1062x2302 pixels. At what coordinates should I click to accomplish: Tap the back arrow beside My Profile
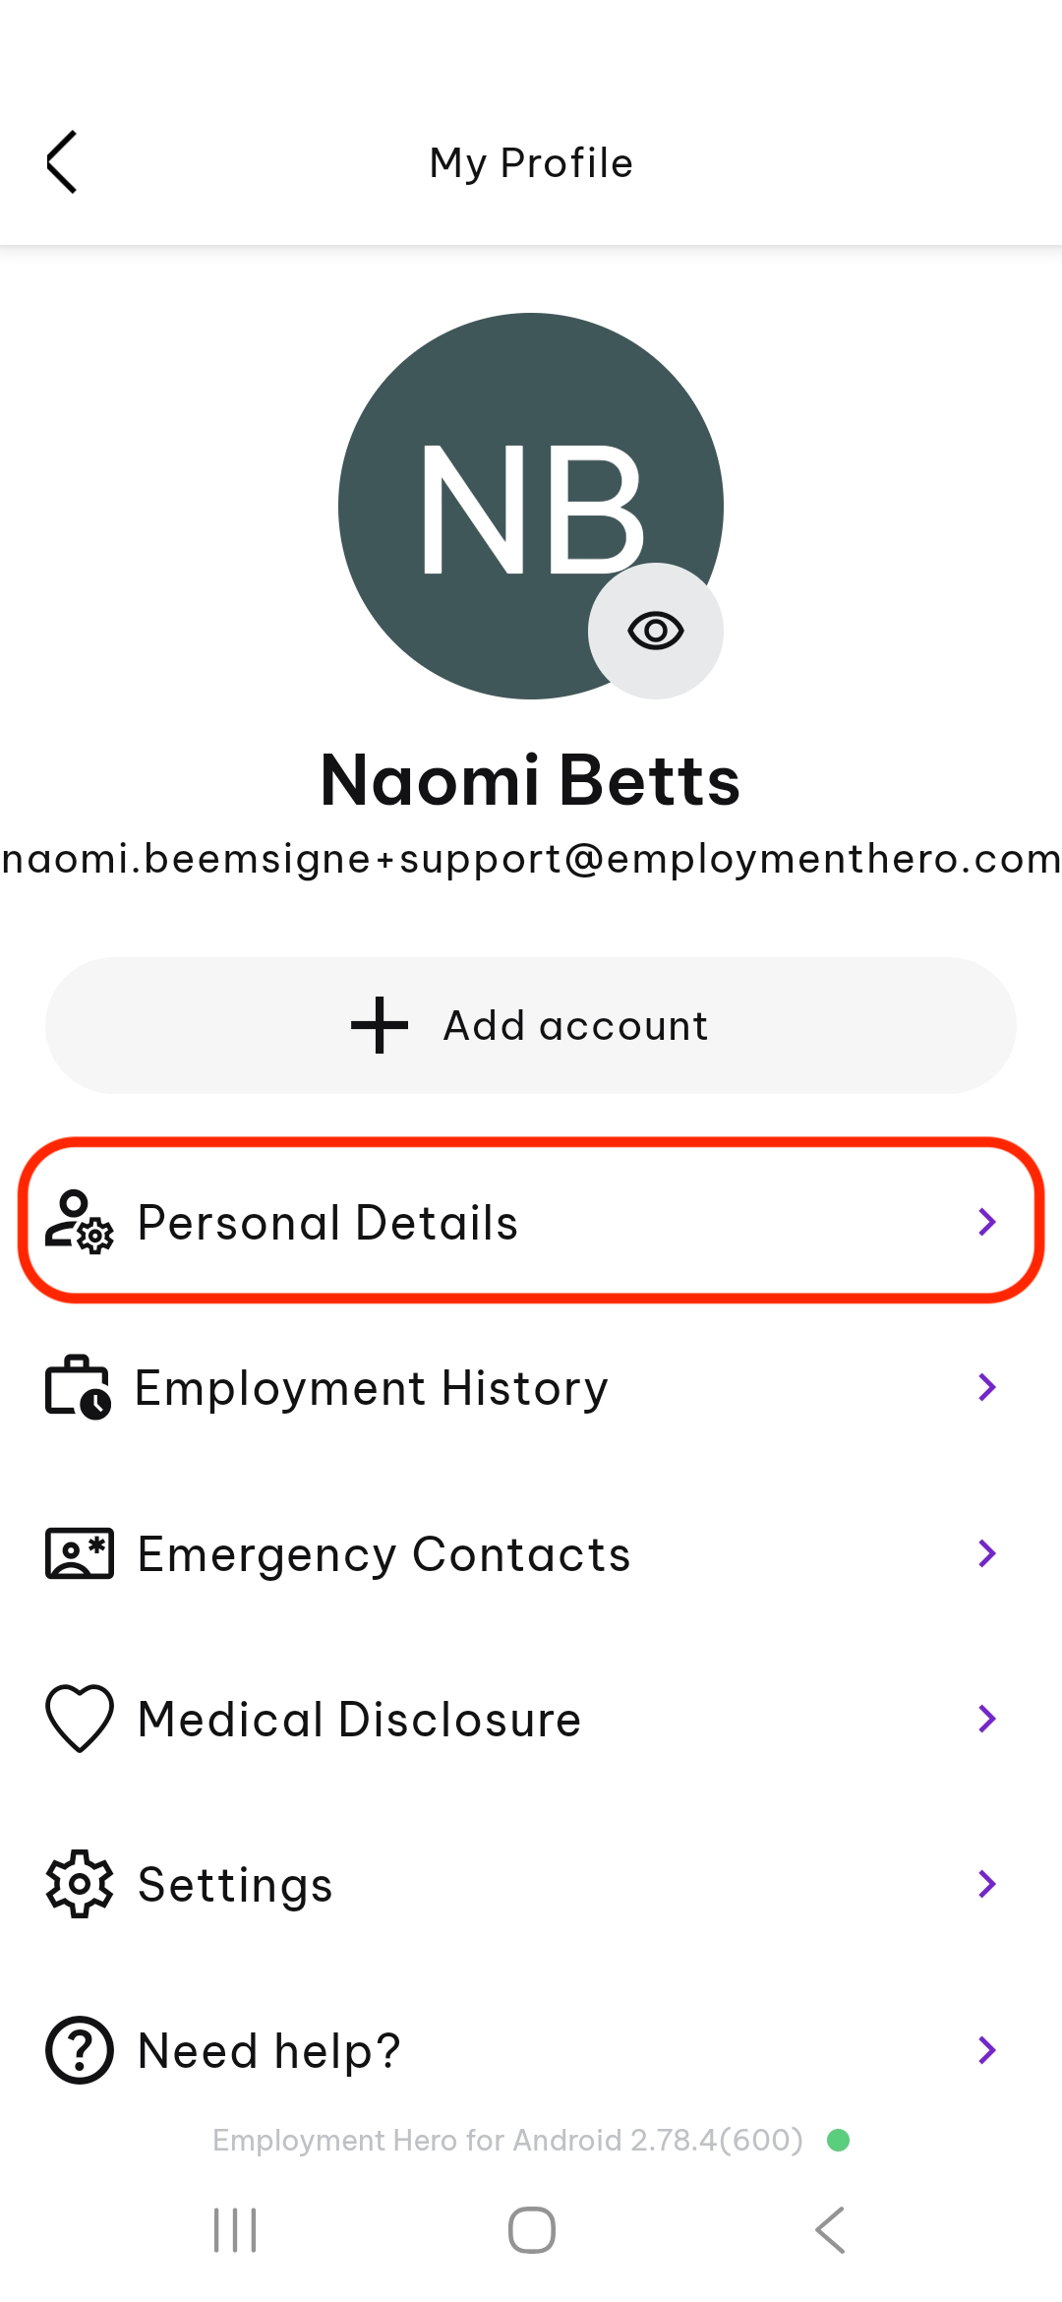point(61,162)
